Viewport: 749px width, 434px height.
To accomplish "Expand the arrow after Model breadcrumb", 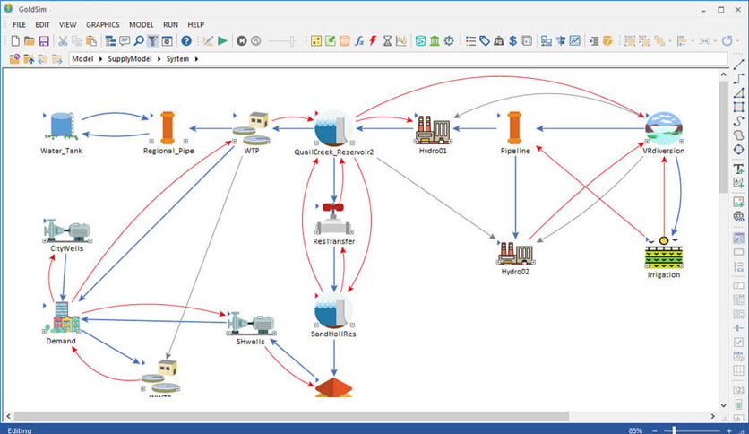I will [100, 59].
